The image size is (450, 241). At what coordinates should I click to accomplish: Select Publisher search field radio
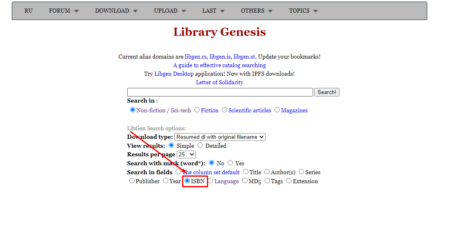[132, 181]
